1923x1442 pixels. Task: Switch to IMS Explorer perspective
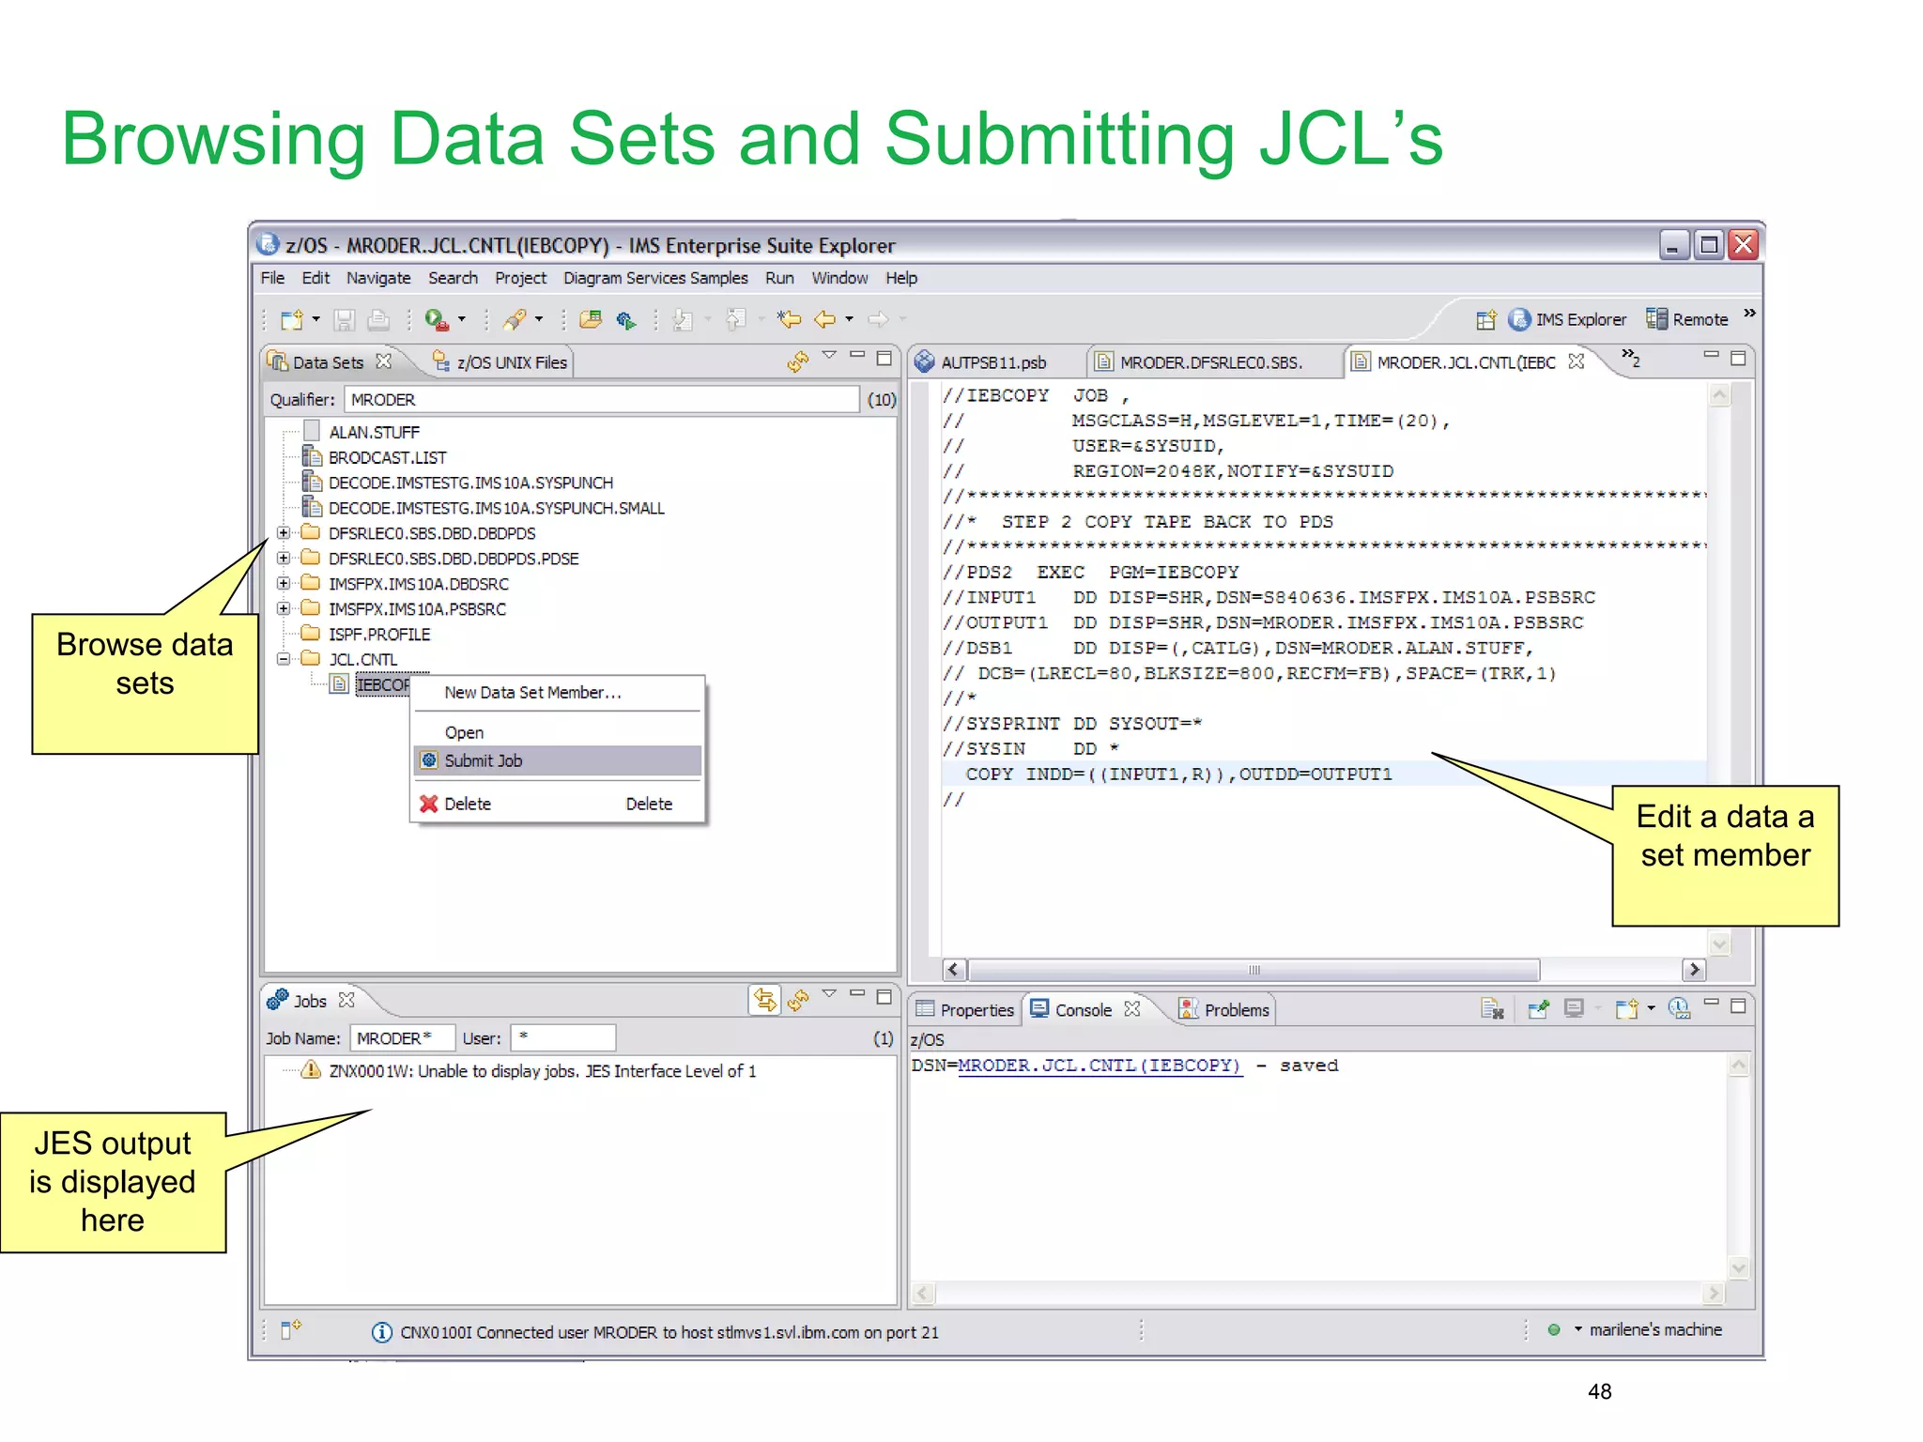1566,320
